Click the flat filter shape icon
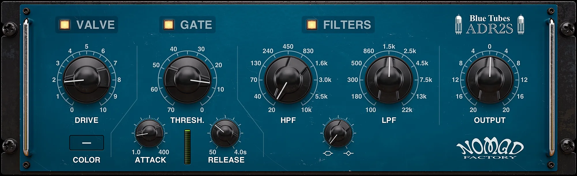This screenshot has width=577, height=176. point(328,154)
